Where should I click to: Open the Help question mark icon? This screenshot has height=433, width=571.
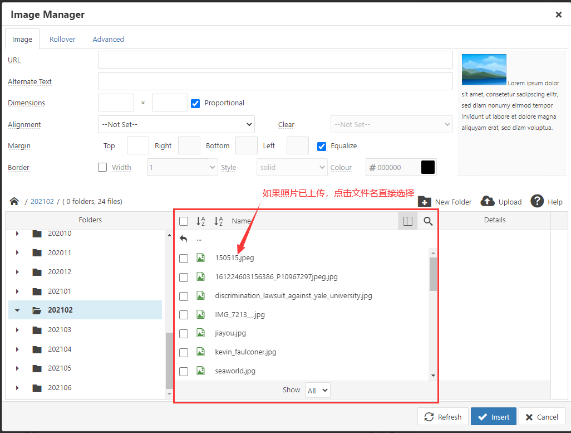point(537,201)
